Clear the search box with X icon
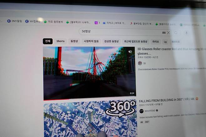 tap(168, 33)
